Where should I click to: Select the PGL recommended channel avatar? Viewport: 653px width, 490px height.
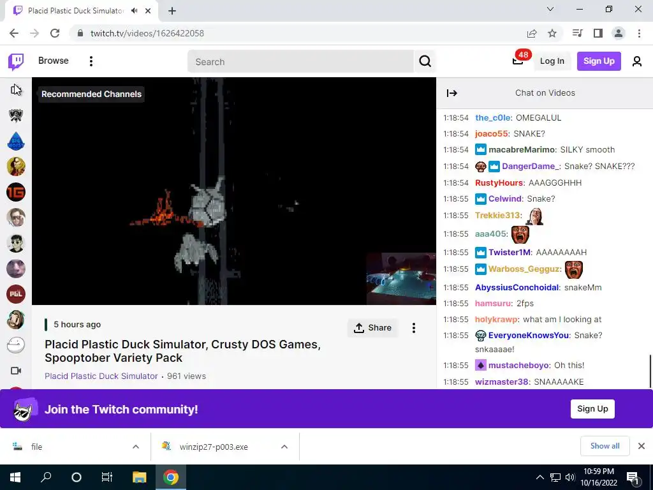[16, 294]
